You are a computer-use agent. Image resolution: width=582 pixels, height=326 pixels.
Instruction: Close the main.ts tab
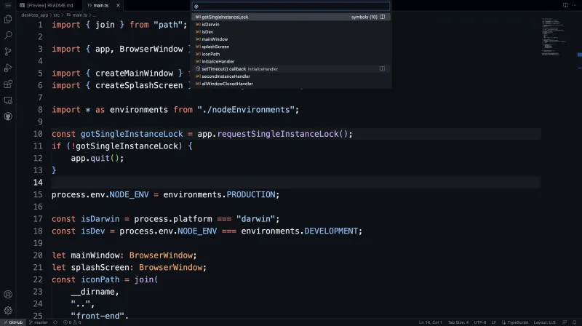tap(118, 5)
